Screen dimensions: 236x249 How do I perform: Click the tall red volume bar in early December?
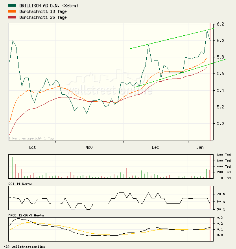pos(126,173)
